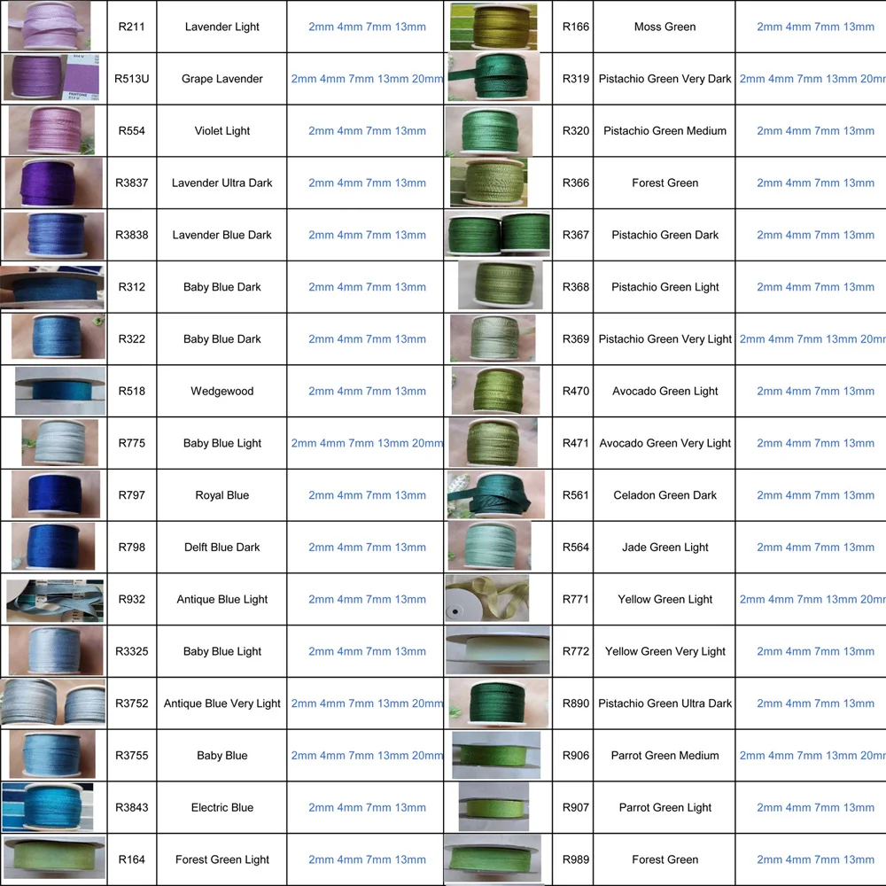Click the code cell R3325
Viewport: 886px width, 886px height.
tap(132, 651)
